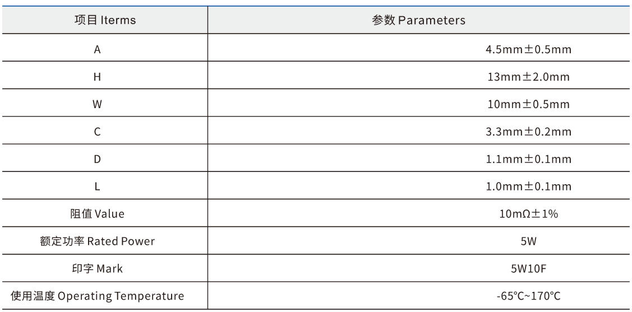
Task: Select the value 13mm±2.0mm
Action: tap(528, 77)
